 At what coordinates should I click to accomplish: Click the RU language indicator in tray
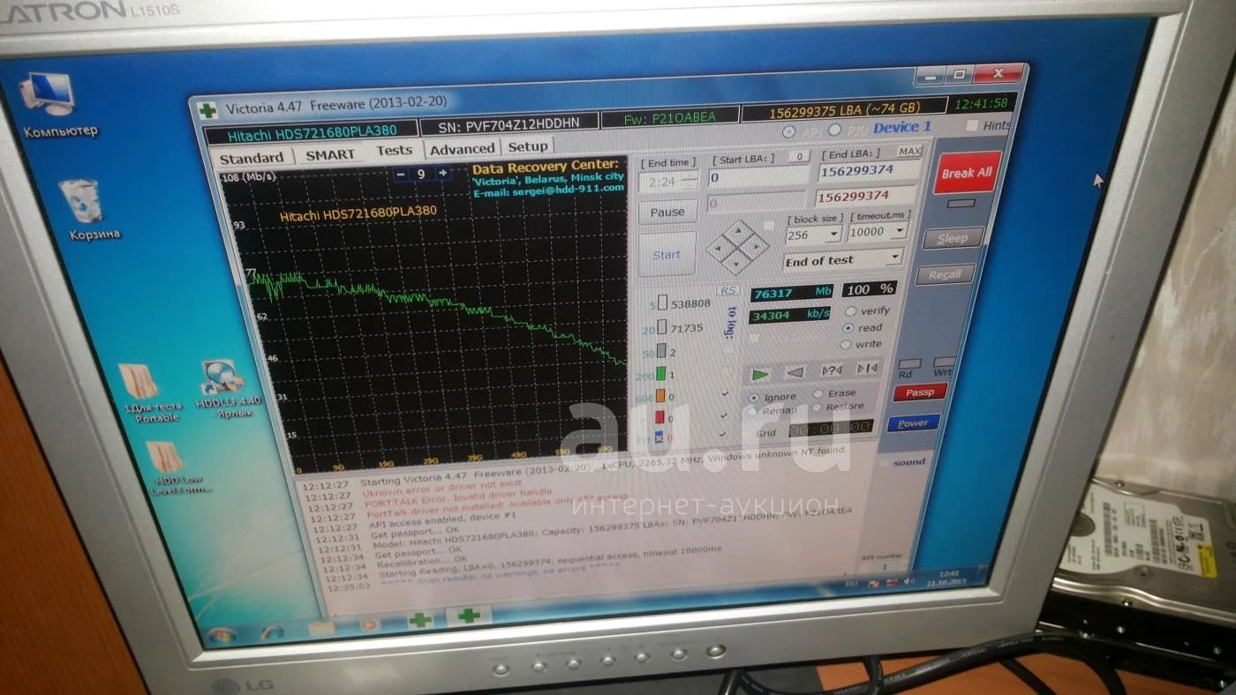[x=850, y=584]
